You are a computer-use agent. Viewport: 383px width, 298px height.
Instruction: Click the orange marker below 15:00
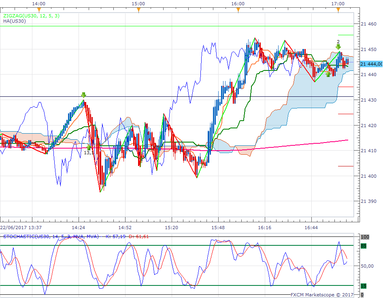tap(138, 10)
